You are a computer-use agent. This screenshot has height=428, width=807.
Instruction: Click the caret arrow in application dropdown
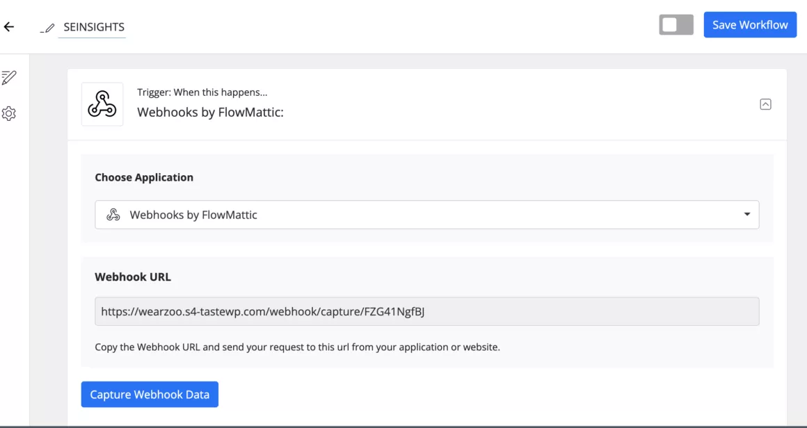(x=746, y=215)
